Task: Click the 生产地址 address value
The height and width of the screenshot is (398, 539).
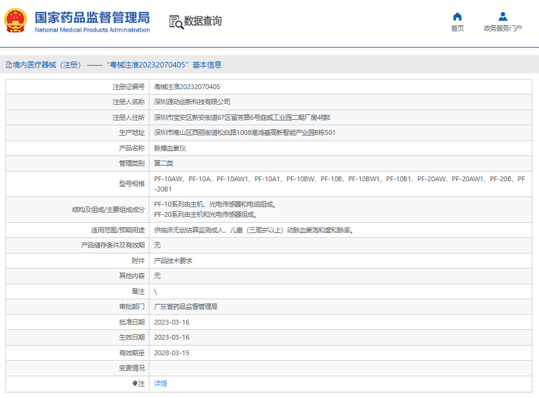Action: (245, 132)
